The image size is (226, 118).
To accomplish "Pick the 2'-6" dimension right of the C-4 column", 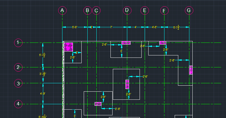I will (118, 109).
